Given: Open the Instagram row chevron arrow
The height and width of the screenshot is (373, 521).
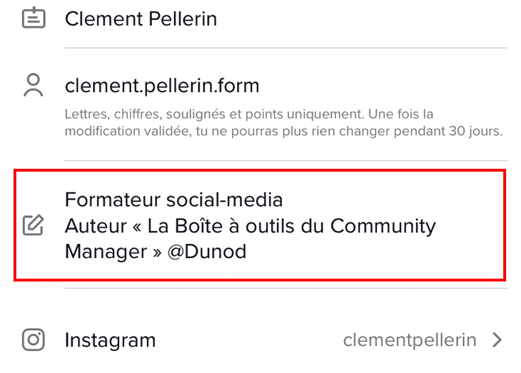Looking at the screenshot, I should (x=497, y=340).
